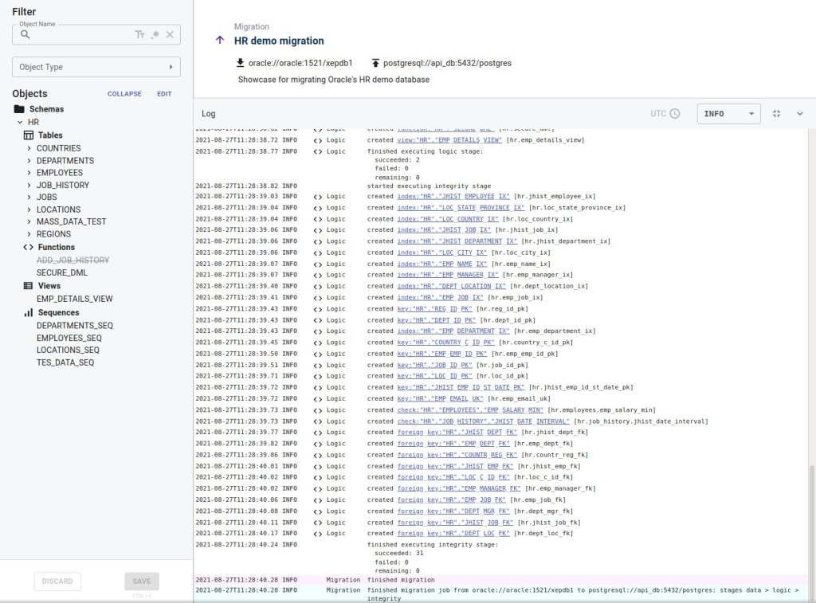Click the HR demo migration title
The height and width of the screenshot is (603, 816).
(279, 41)
